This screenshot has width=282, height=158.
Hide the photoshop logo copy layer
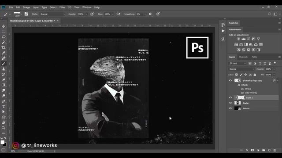click(230, 81)
